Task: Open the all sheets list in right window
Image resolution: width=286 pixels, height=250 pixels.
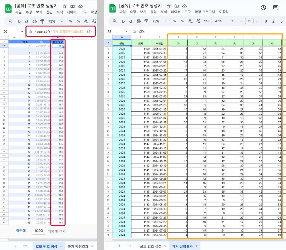Action: click(x=129, y=246)
